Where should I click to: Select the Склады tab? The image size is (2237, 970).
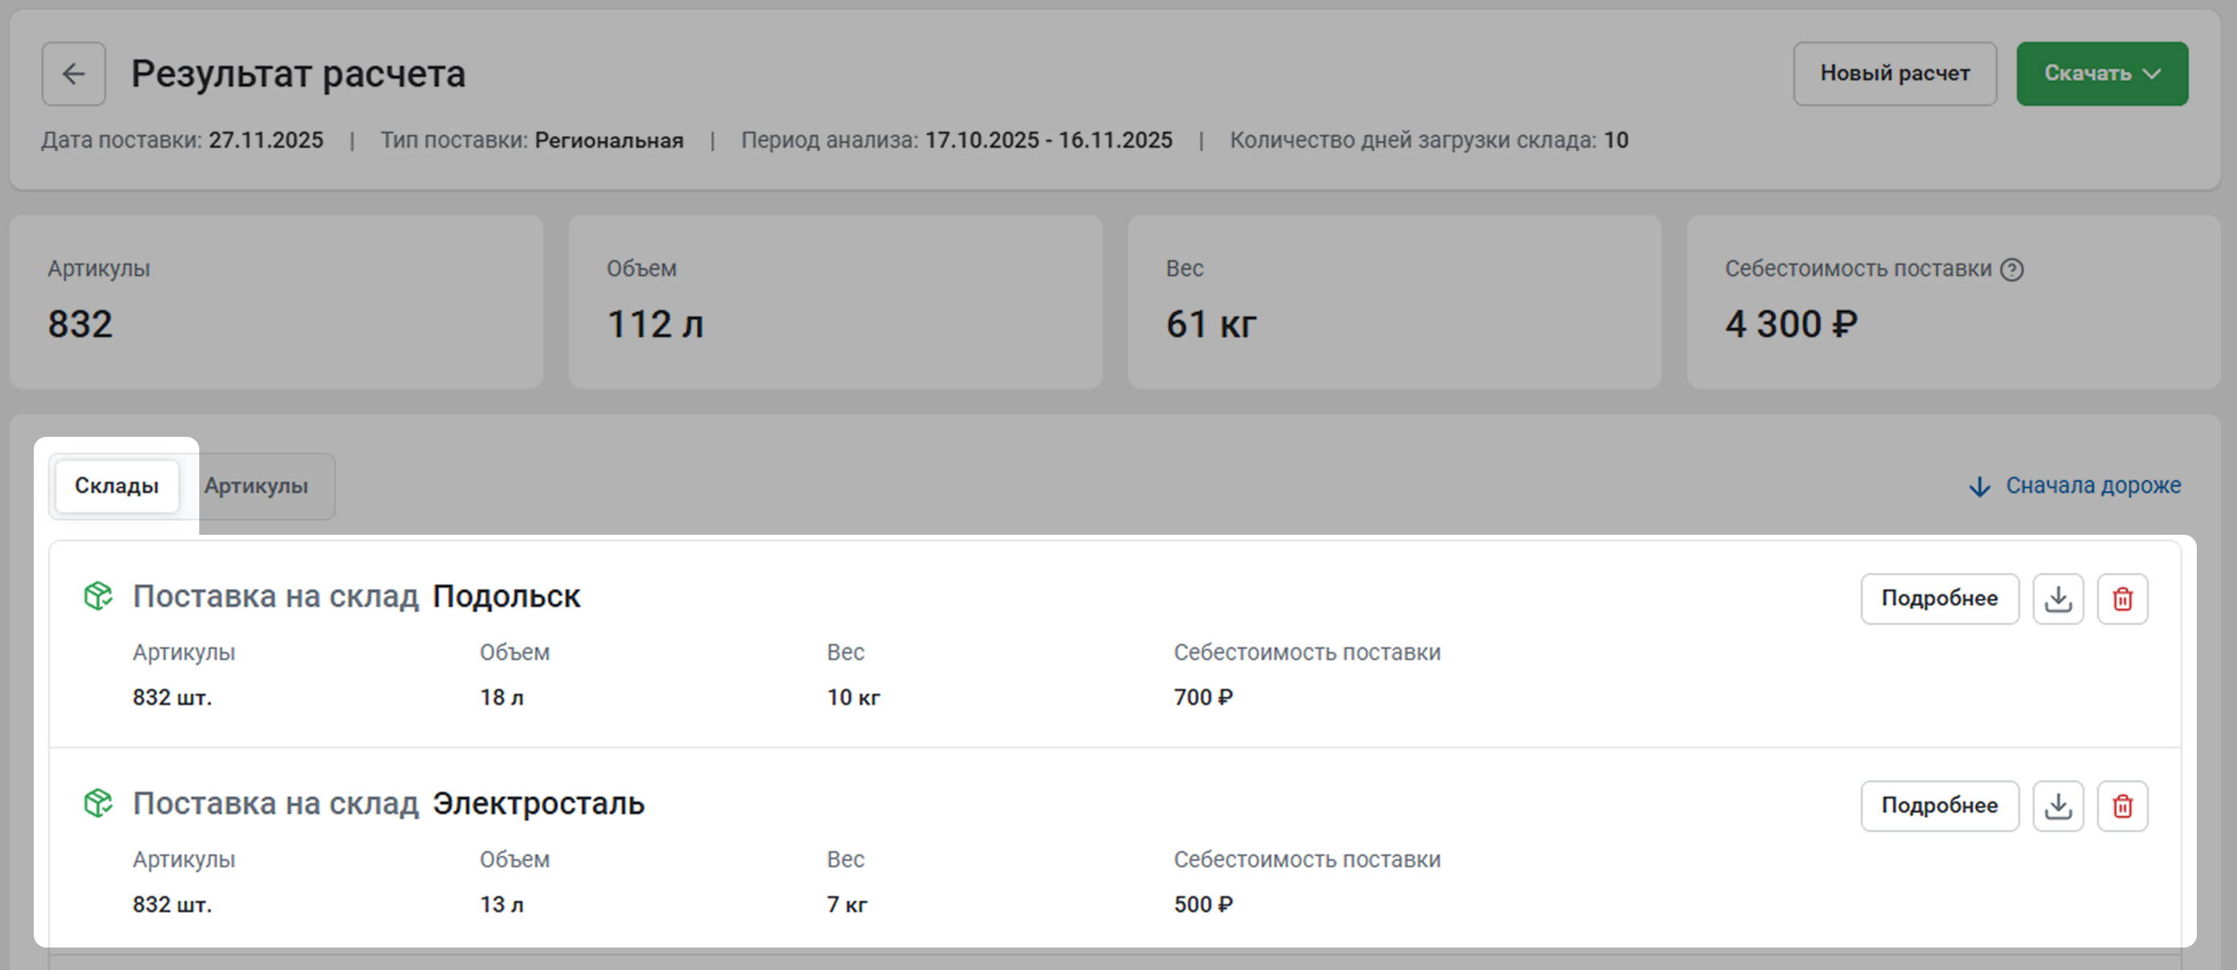click(x=117, y=486)
